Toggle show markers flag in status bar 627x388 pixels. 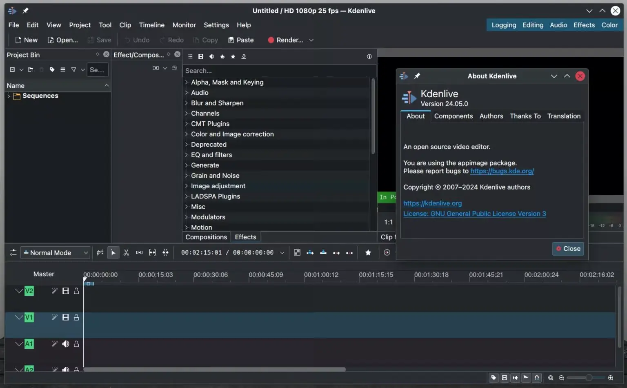click(526, 378)
